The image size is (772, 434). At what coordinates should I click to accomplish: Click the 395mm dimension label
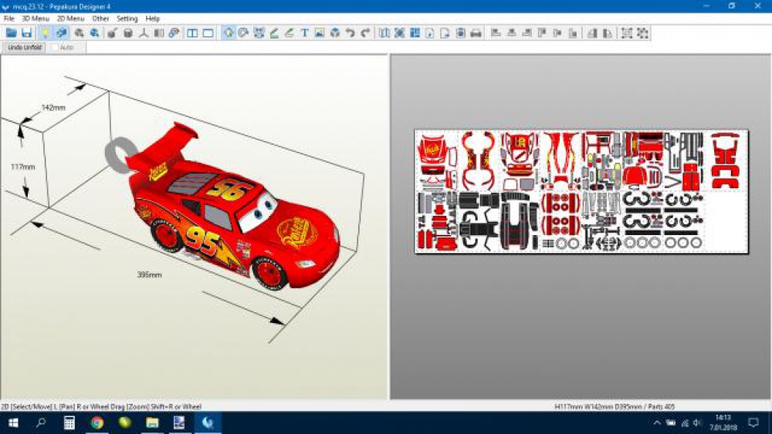149,274
